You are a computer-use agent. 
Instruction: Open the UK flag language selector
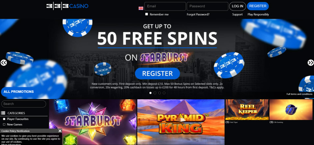point(141,8)
